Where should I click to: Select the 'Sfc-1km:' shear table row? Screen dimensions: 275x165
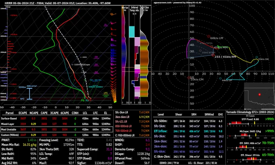point(188,126)
